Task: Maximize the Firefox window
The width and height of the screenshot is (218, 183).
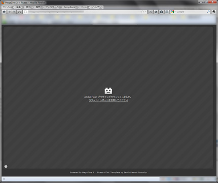Action: pyautogui.click(x=206, y=2)
